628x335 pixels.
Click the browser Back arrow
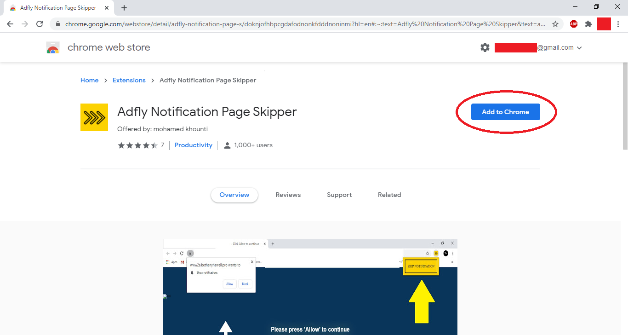pos(10,24)
